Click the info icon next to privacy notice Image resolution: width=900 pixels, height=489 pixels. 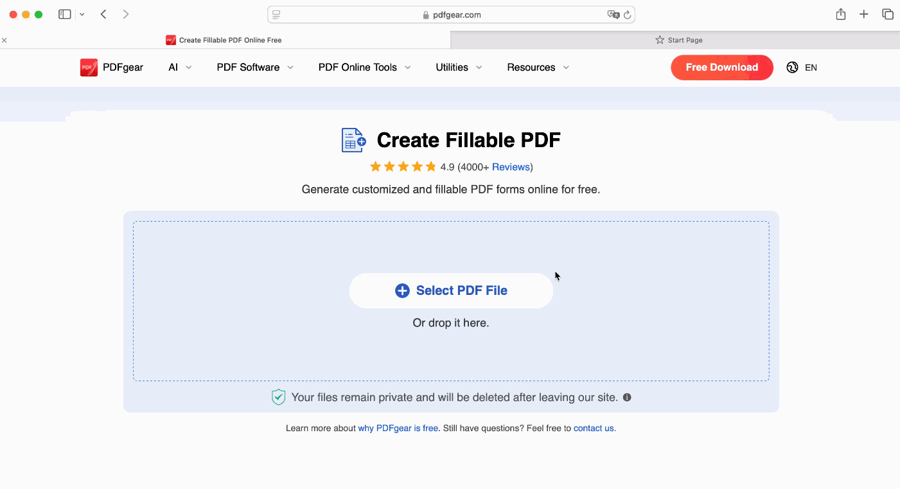626,397
